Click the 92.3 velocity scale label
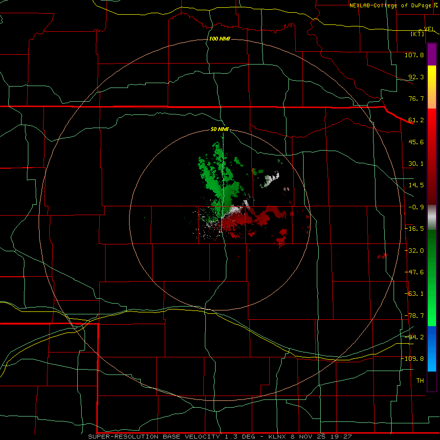The width and height of the screenshot is (440, 440). [416, 77]
